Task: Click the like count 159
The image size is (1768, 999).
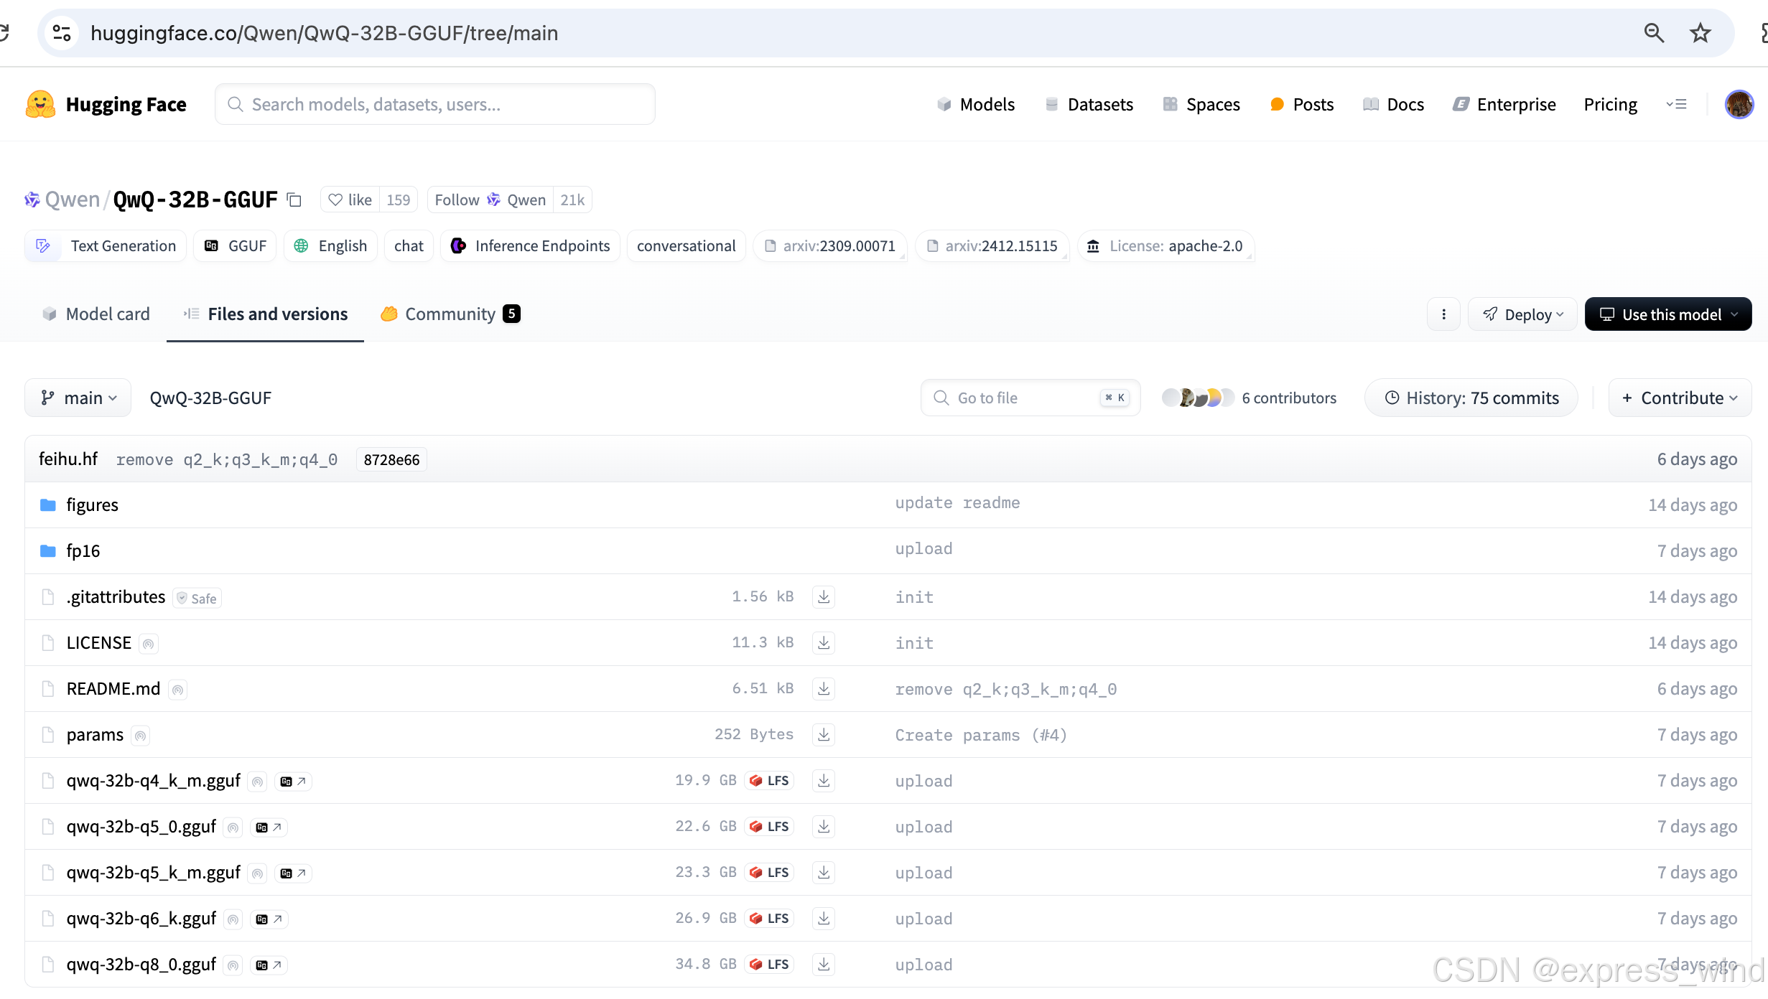Action: tap(399, 200)
